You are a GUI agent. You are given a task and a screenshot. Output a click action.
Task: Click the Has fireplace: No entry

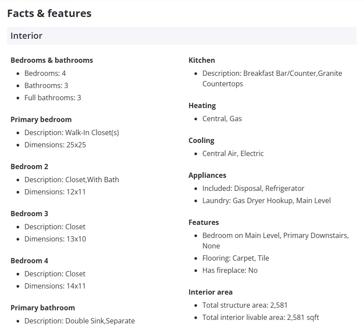click(x=230, y=270)
